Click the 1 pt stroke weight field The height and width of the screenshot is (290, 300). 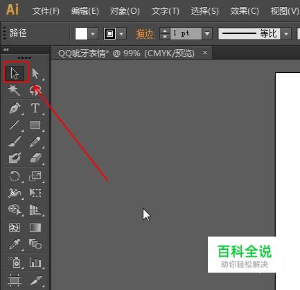click(x=186, y=34)
